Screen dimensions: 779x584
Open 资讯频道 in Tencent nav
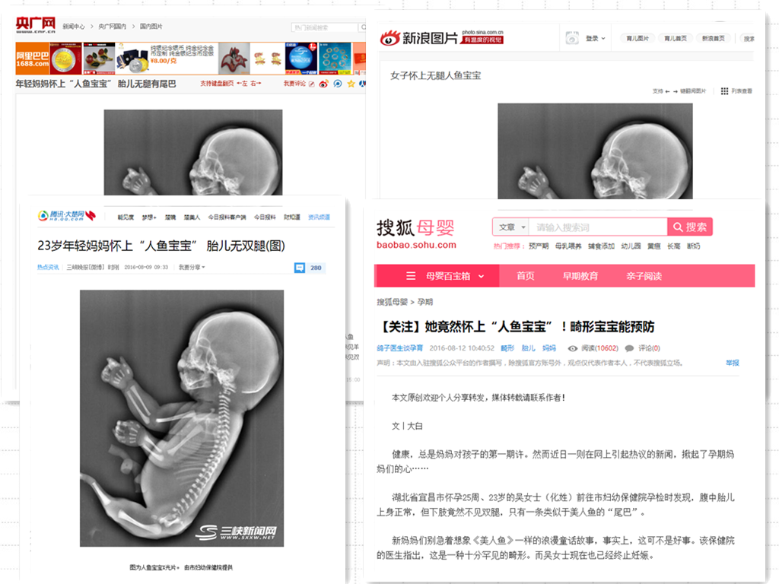319,217
